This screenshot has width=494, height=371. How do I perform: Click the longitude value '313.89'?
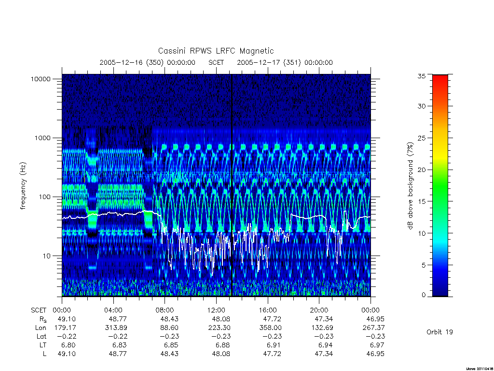pos(116,328)
